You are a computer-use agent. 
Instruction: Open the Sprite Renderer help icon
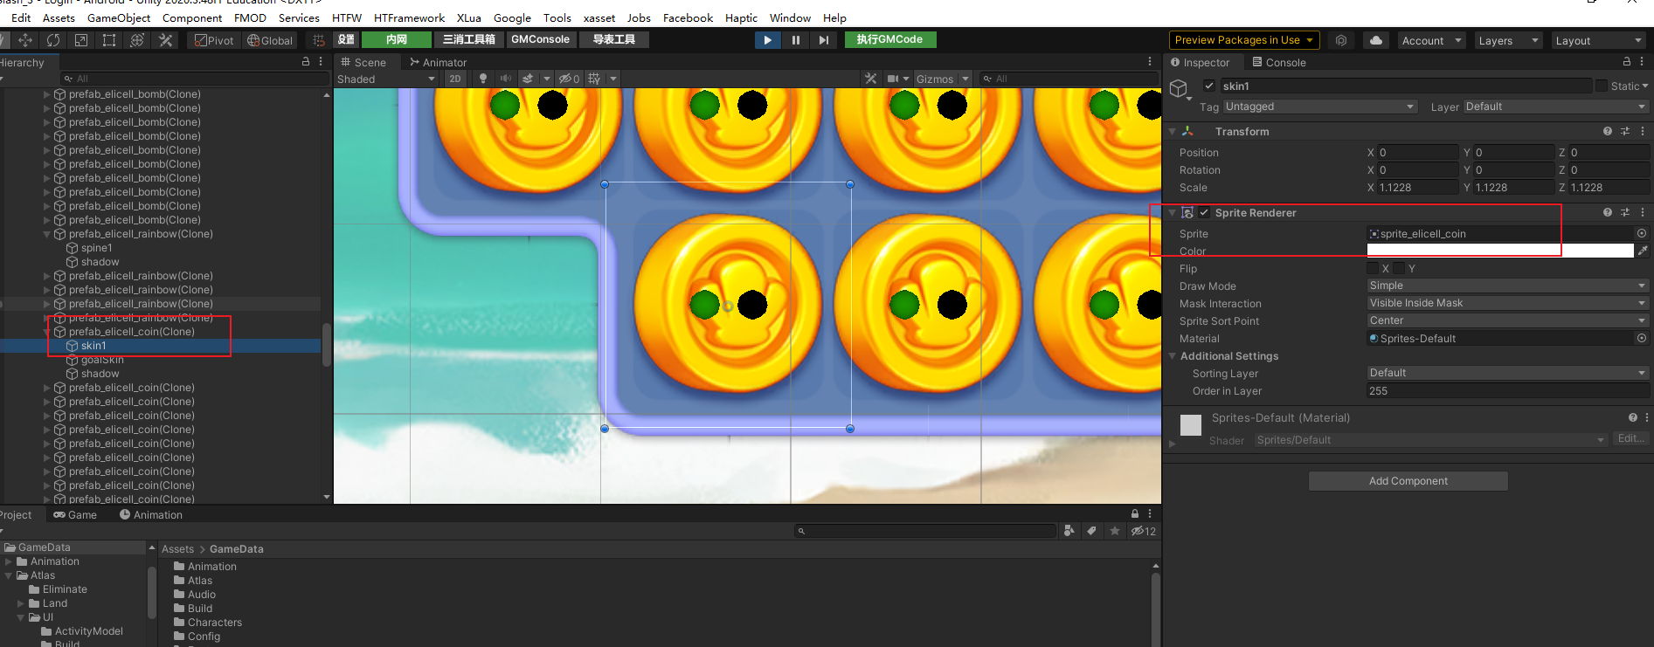[1607, 212]
